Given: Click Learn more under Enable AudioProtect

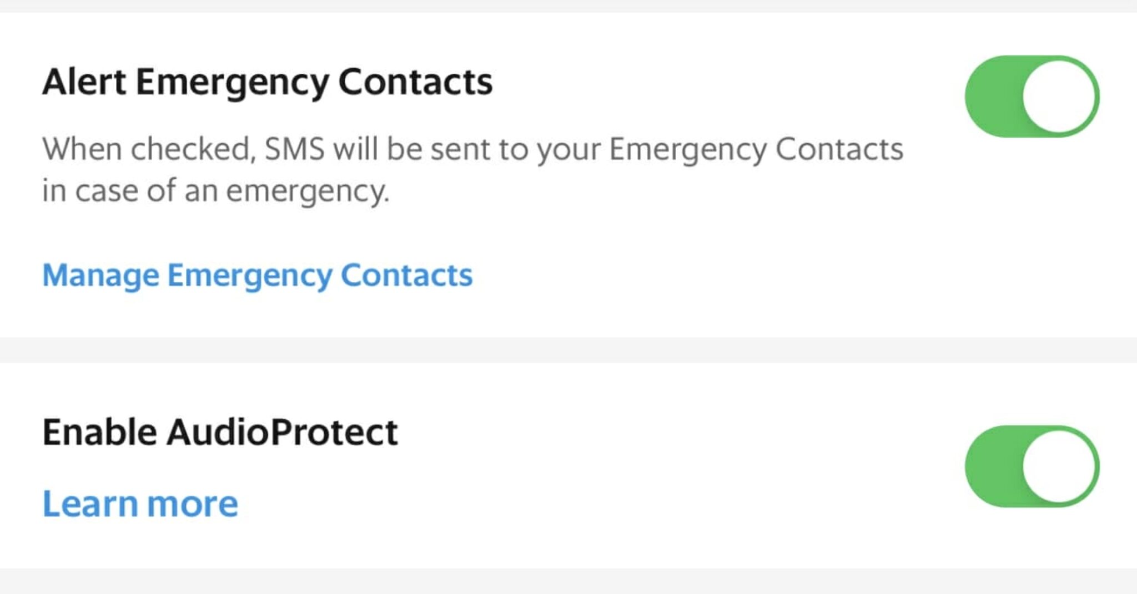Looking at the screenshot, I should click(139, 502).
